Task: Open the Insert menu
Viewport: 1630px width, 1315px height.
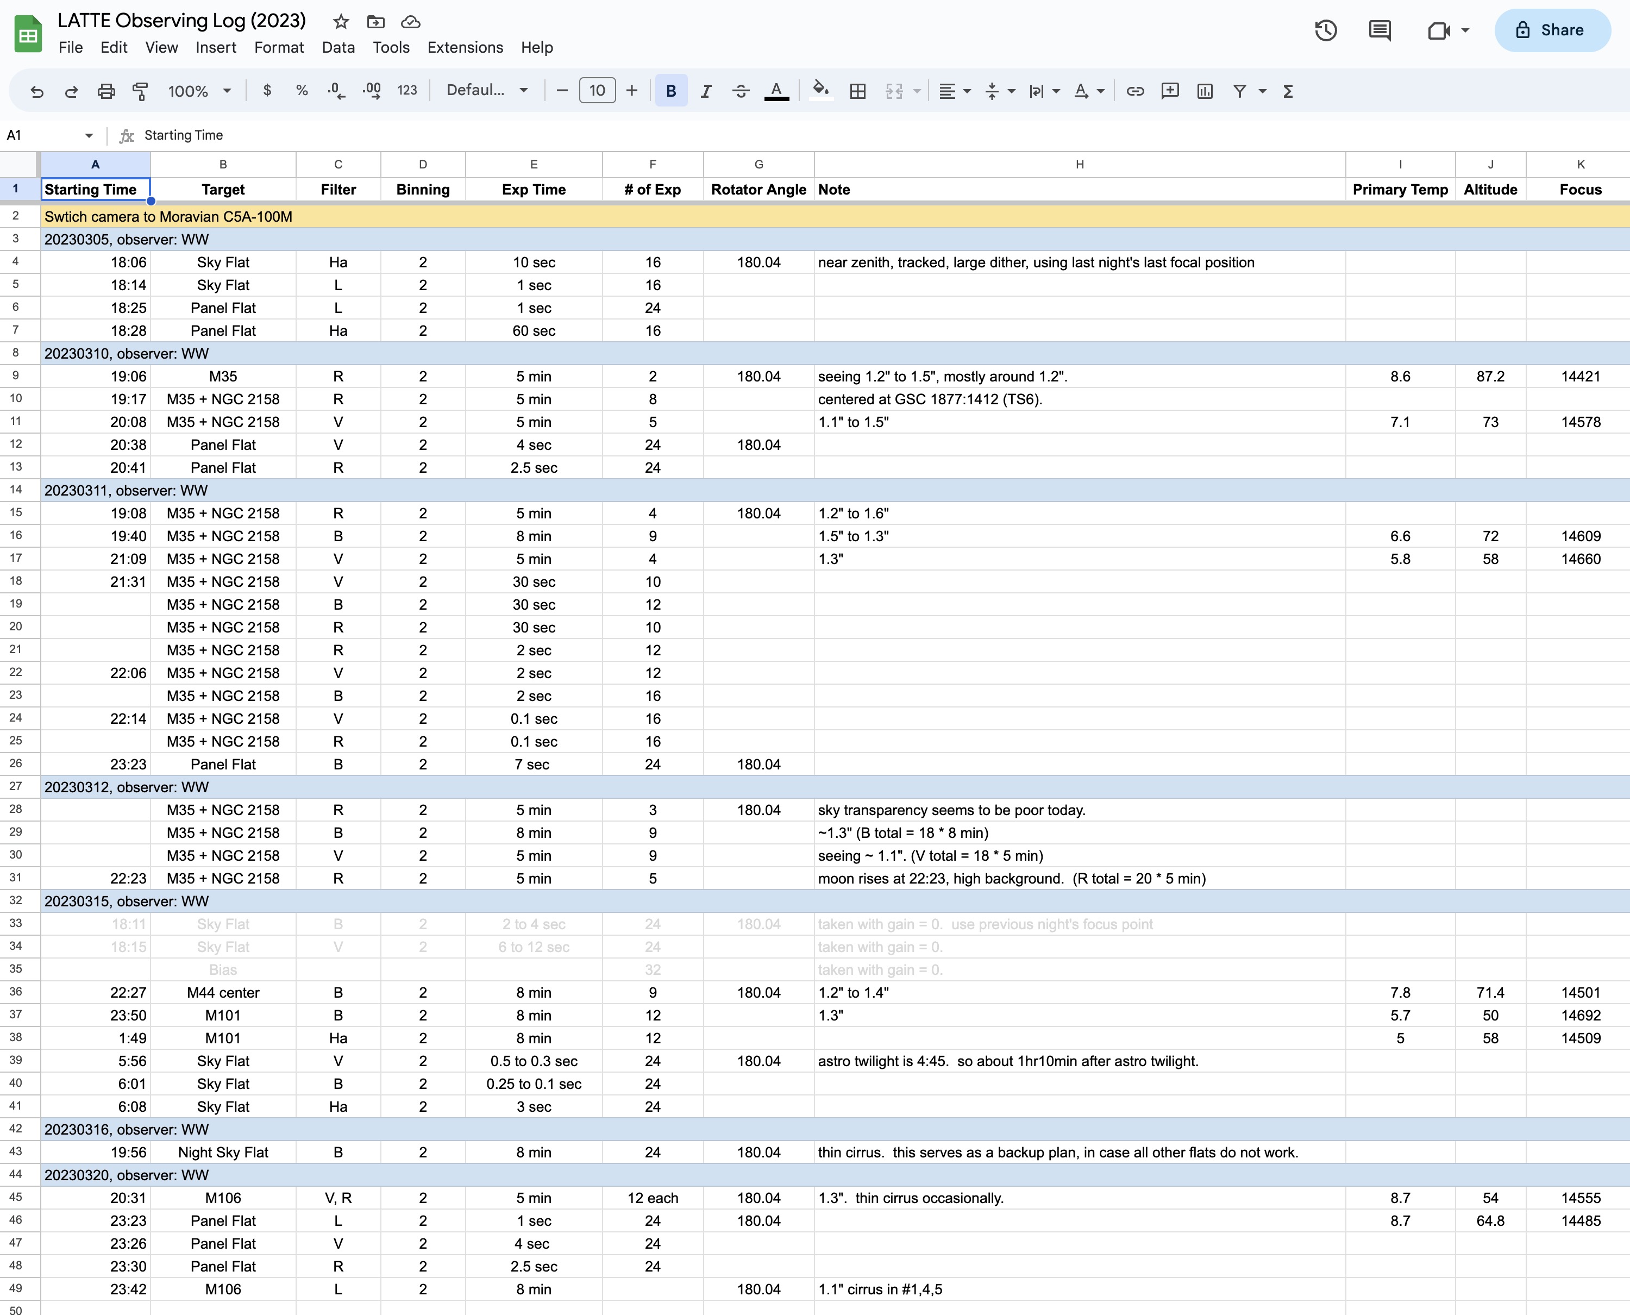Action: coord(216,47)
